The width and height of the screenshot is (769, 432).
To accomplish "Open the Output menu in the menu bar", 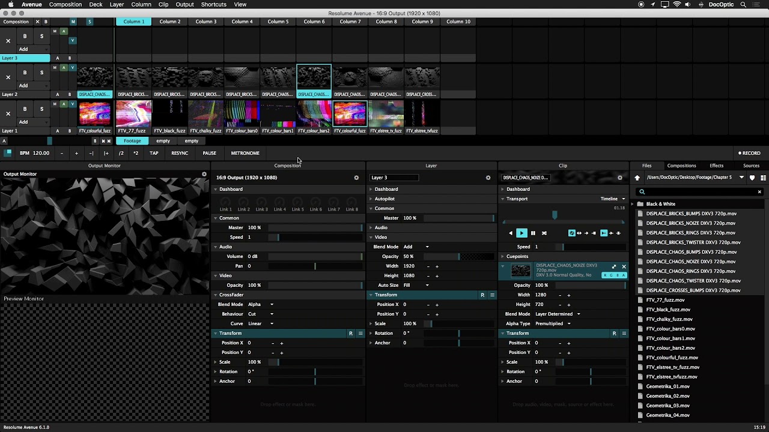I will (x=184, y=4).
